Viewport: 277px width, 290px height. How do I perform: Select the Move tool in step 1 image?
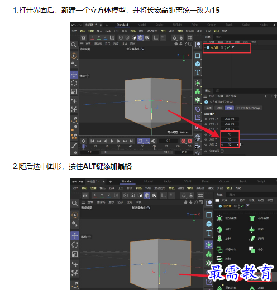tap(74, 75)
